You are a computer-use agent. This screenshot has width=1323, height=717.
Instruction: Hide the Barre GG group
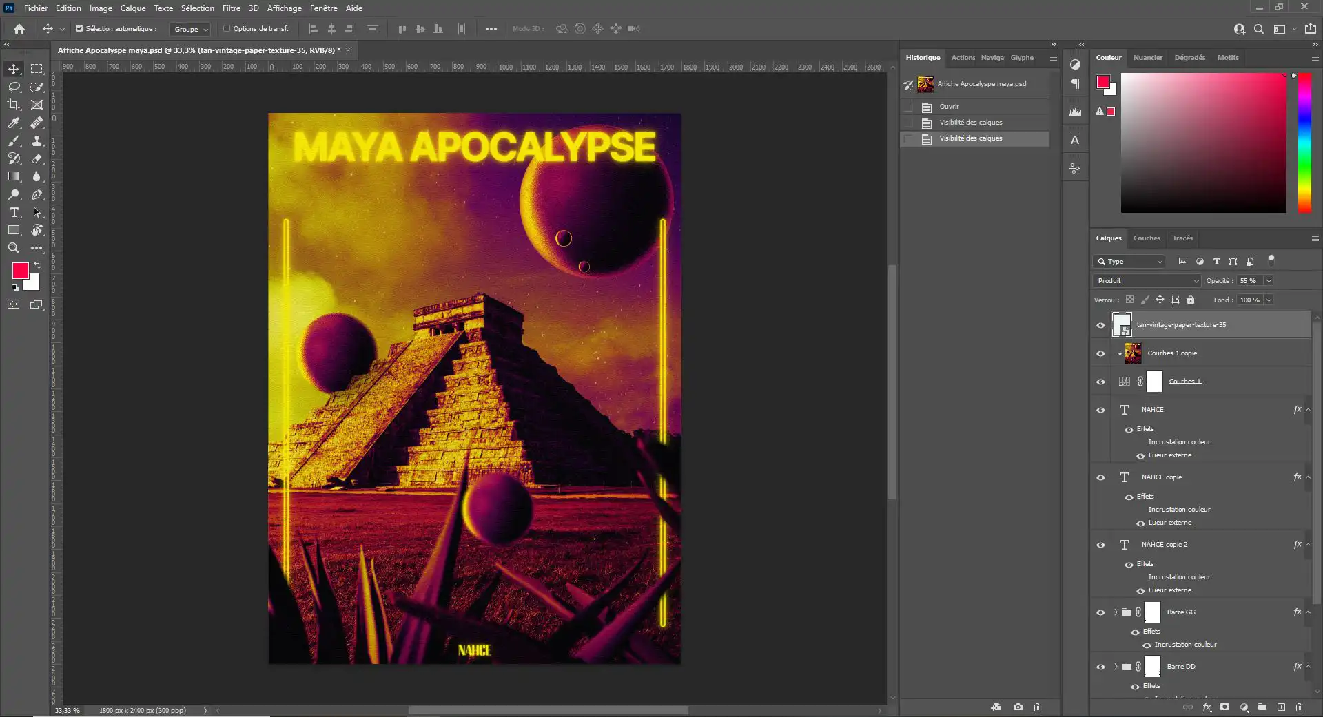click(x=1100, y=612)
